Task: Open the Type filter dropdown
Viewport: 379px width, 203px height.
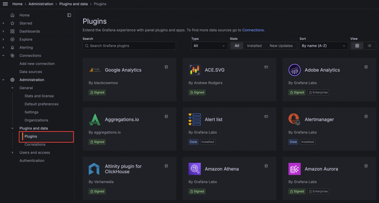Action: (x=209, y=46)
